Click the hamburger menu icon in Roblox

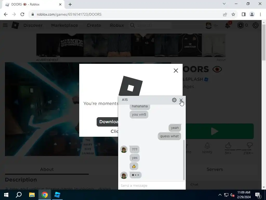pyautogui.click(x=5, y=25)
